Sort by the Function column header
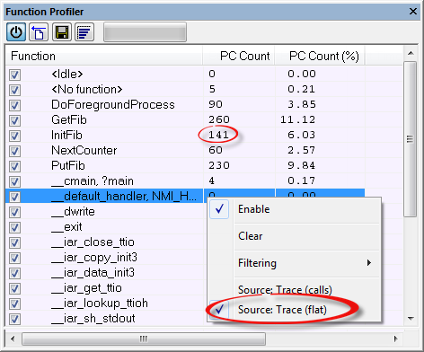The image size is (424, 352). (103, 56)
